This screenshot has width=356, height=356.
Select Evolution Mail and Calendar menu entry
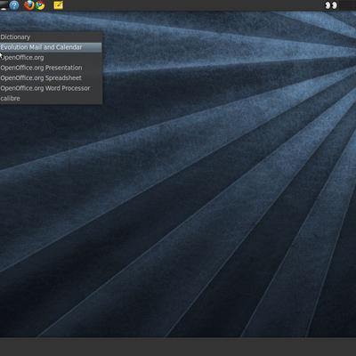(x=51, y=47)
